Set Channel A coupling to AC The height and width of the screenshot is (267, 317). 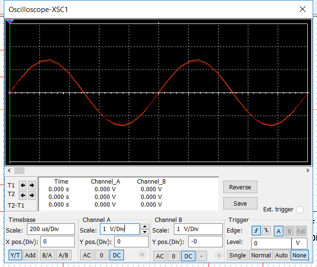pos(87,255)
